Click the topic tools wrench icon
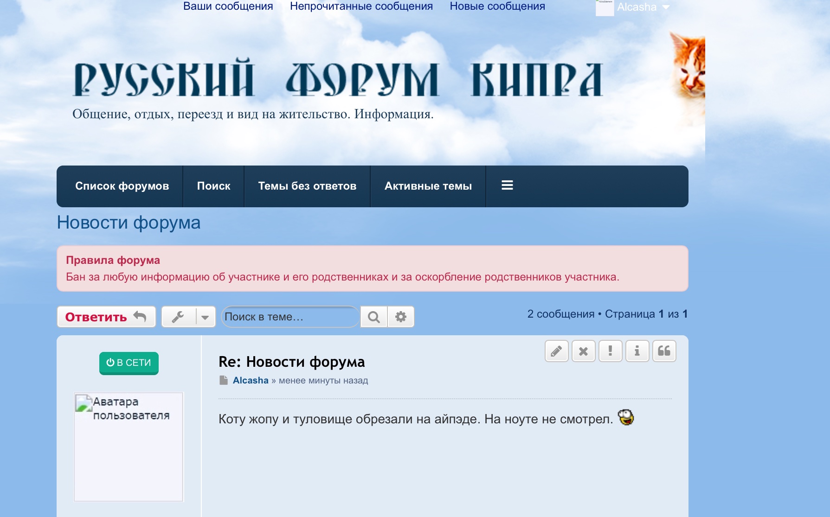830x517 pixels. [x=178, y=317]
